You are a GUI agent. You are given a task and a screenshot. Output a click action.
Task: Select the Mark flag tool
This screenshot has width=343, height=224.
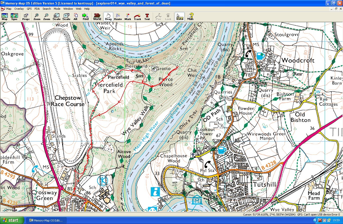tap(128, 17)
